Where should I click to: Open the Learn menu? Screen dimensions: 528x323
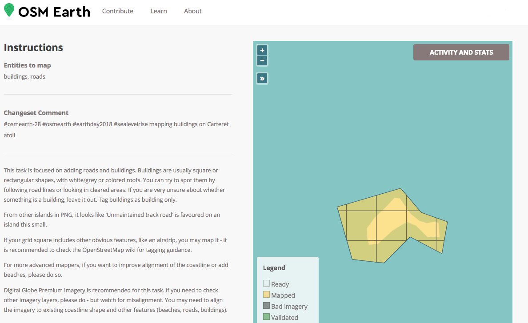tap(159, 11)
